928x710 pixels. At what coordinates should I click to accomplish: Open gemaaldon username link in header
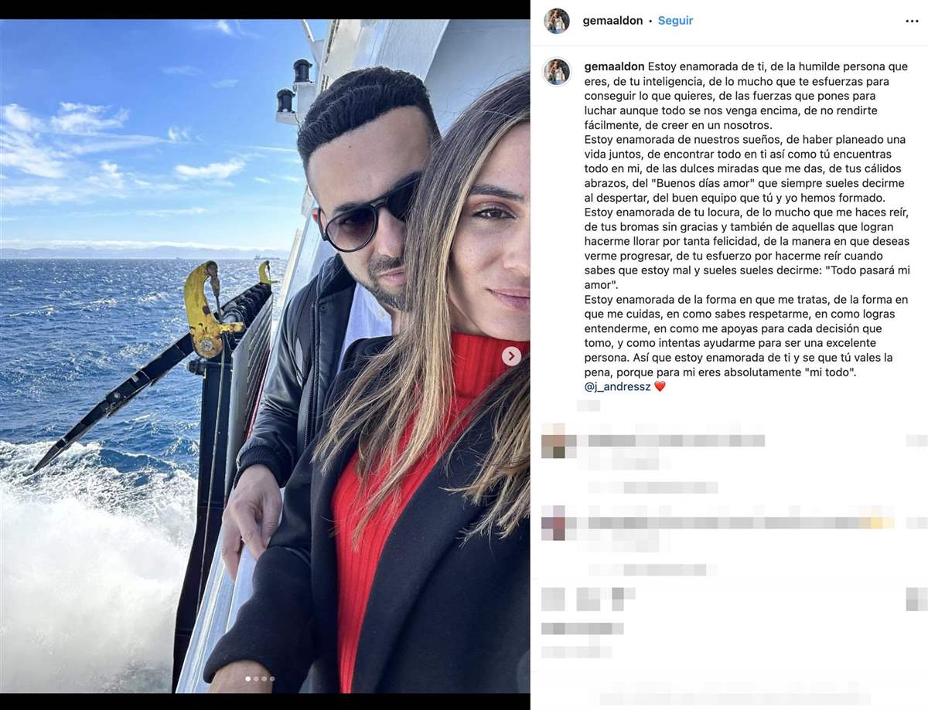[x=613, y=21]
